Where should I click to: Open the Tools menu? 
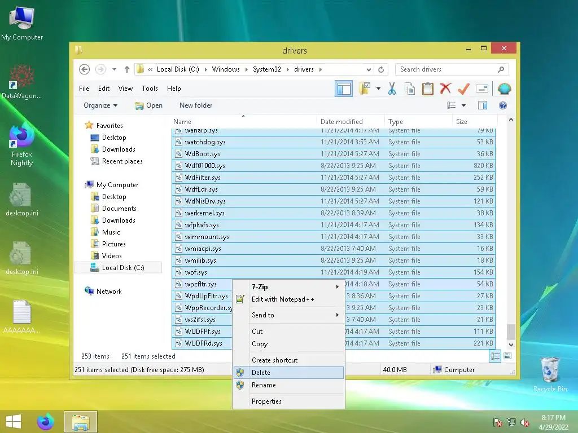(x=150, y=89)
